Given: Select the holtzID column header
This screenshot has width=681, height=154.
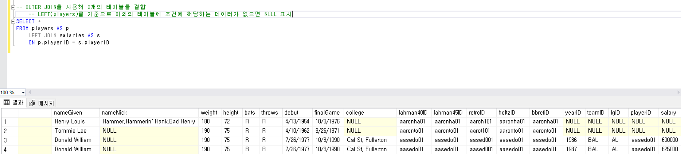Looking at the screenshot, I should point(513,113).
